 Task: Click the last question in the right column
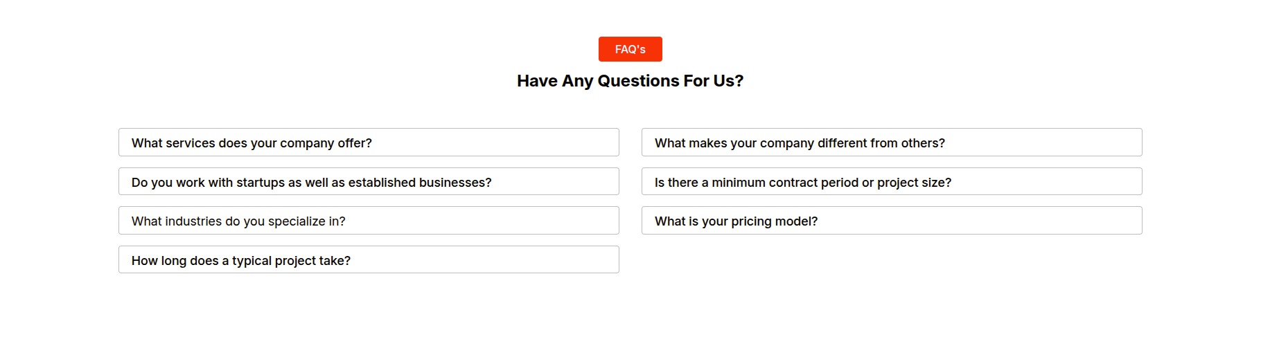point(891,221)
